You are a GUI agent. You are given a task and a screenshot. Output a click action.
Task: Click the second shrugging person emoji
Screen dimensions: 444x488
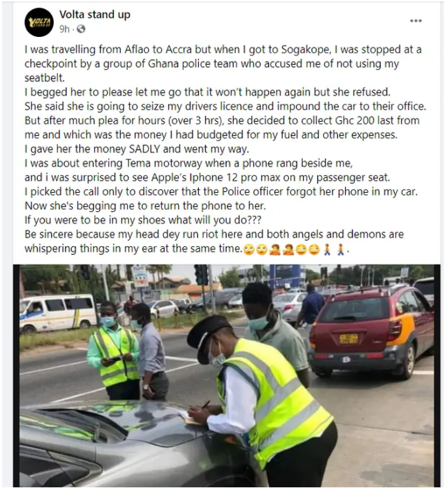coord(288,249)
